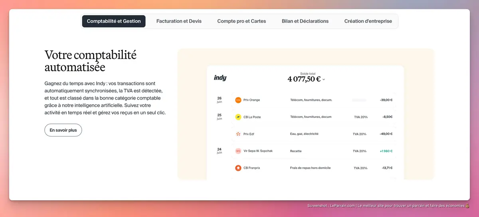Select the Priv Edf transaction label
The image size is (479, 217).
coord(249,134)
